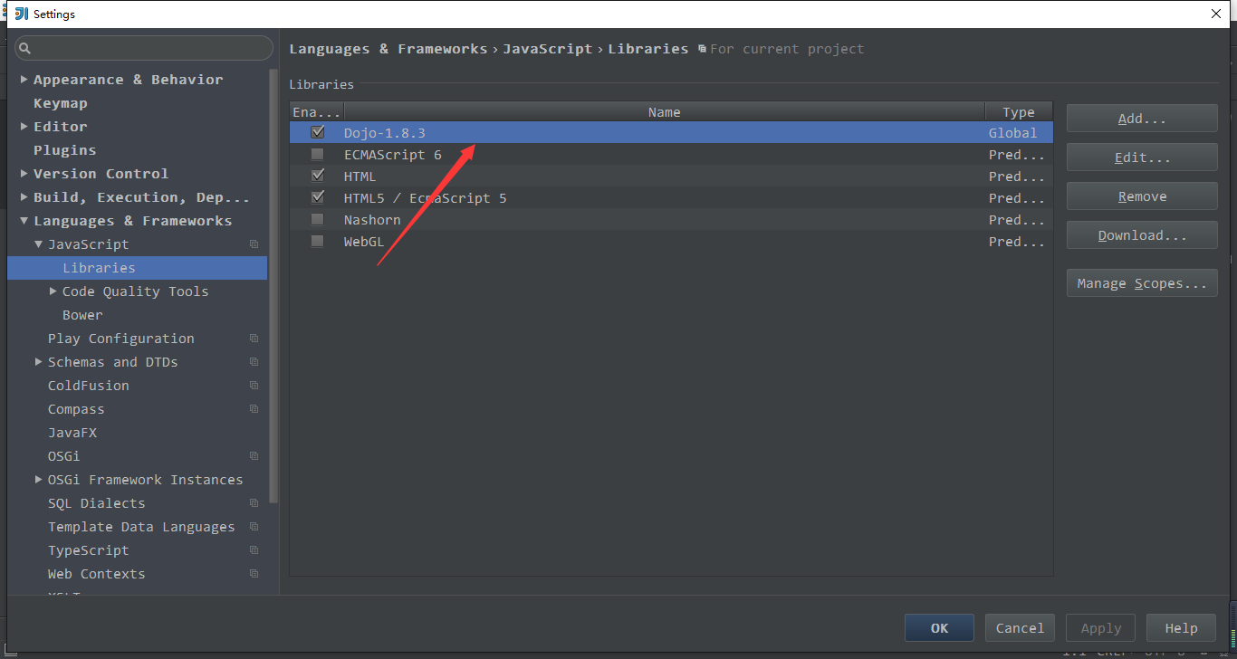Viewport: 1237px width, 659px height.
Task: Open Manage Scopes... dialog
Action: pos(1142,283)
